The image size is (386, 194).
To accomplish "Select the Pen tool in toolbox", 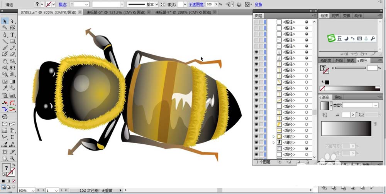I will tap(5, 35).
